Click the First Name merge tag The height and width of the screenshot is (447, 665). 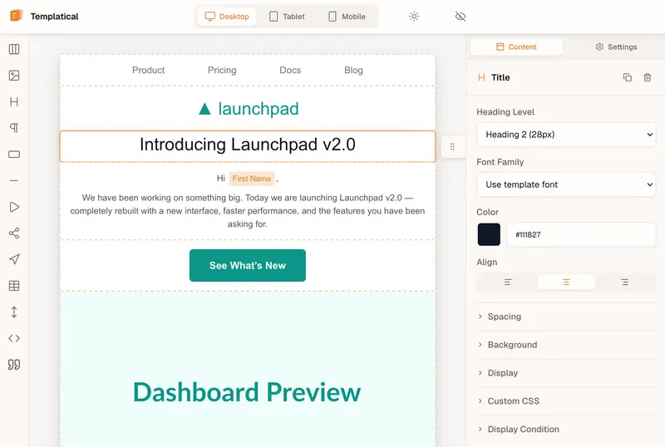click(252, 179)
